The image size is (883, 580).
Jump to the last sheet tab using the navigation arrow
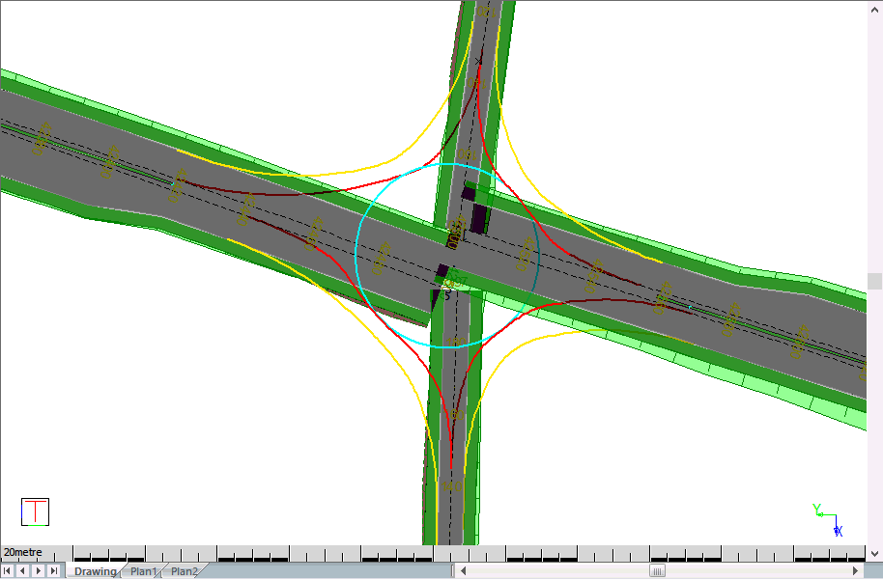click(54, 571)
